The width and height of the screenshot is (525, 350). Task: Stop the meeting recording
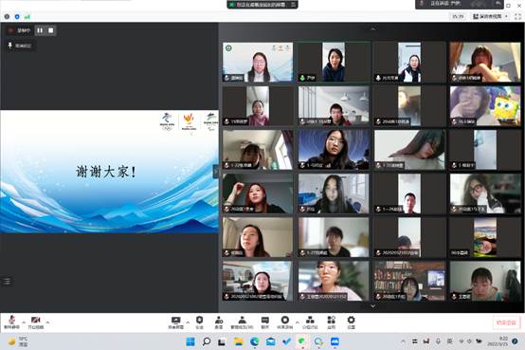click(51, 30)
